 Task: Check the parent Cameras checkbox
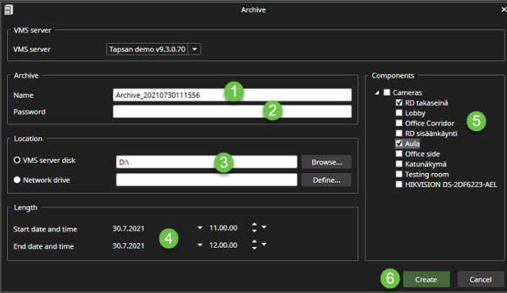(387, 93)
